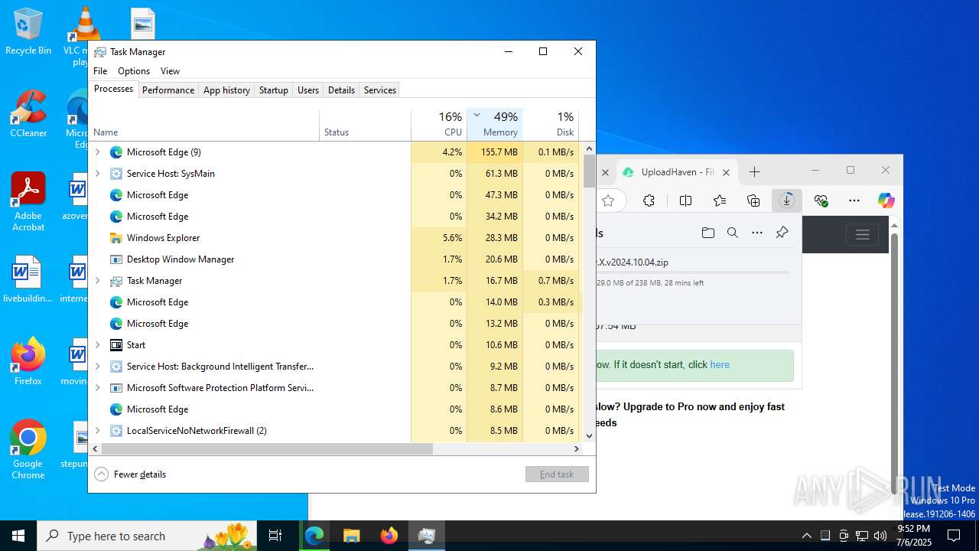Open downloads folder icon in downloads panel
Image resolution: width=979 pixels, height=551 pixels.
tap(708, 233)
